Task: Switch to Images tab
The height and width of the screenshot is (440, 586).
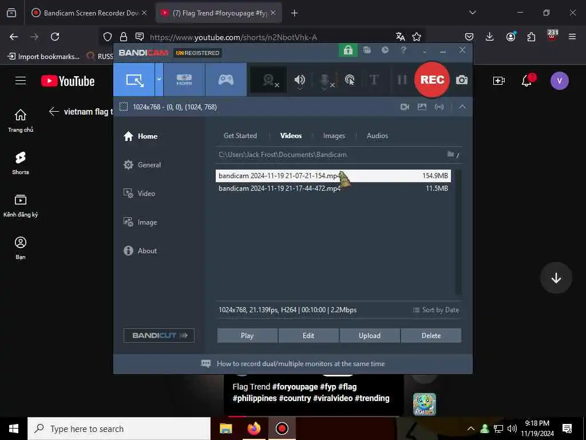Action: click(334, 136)
